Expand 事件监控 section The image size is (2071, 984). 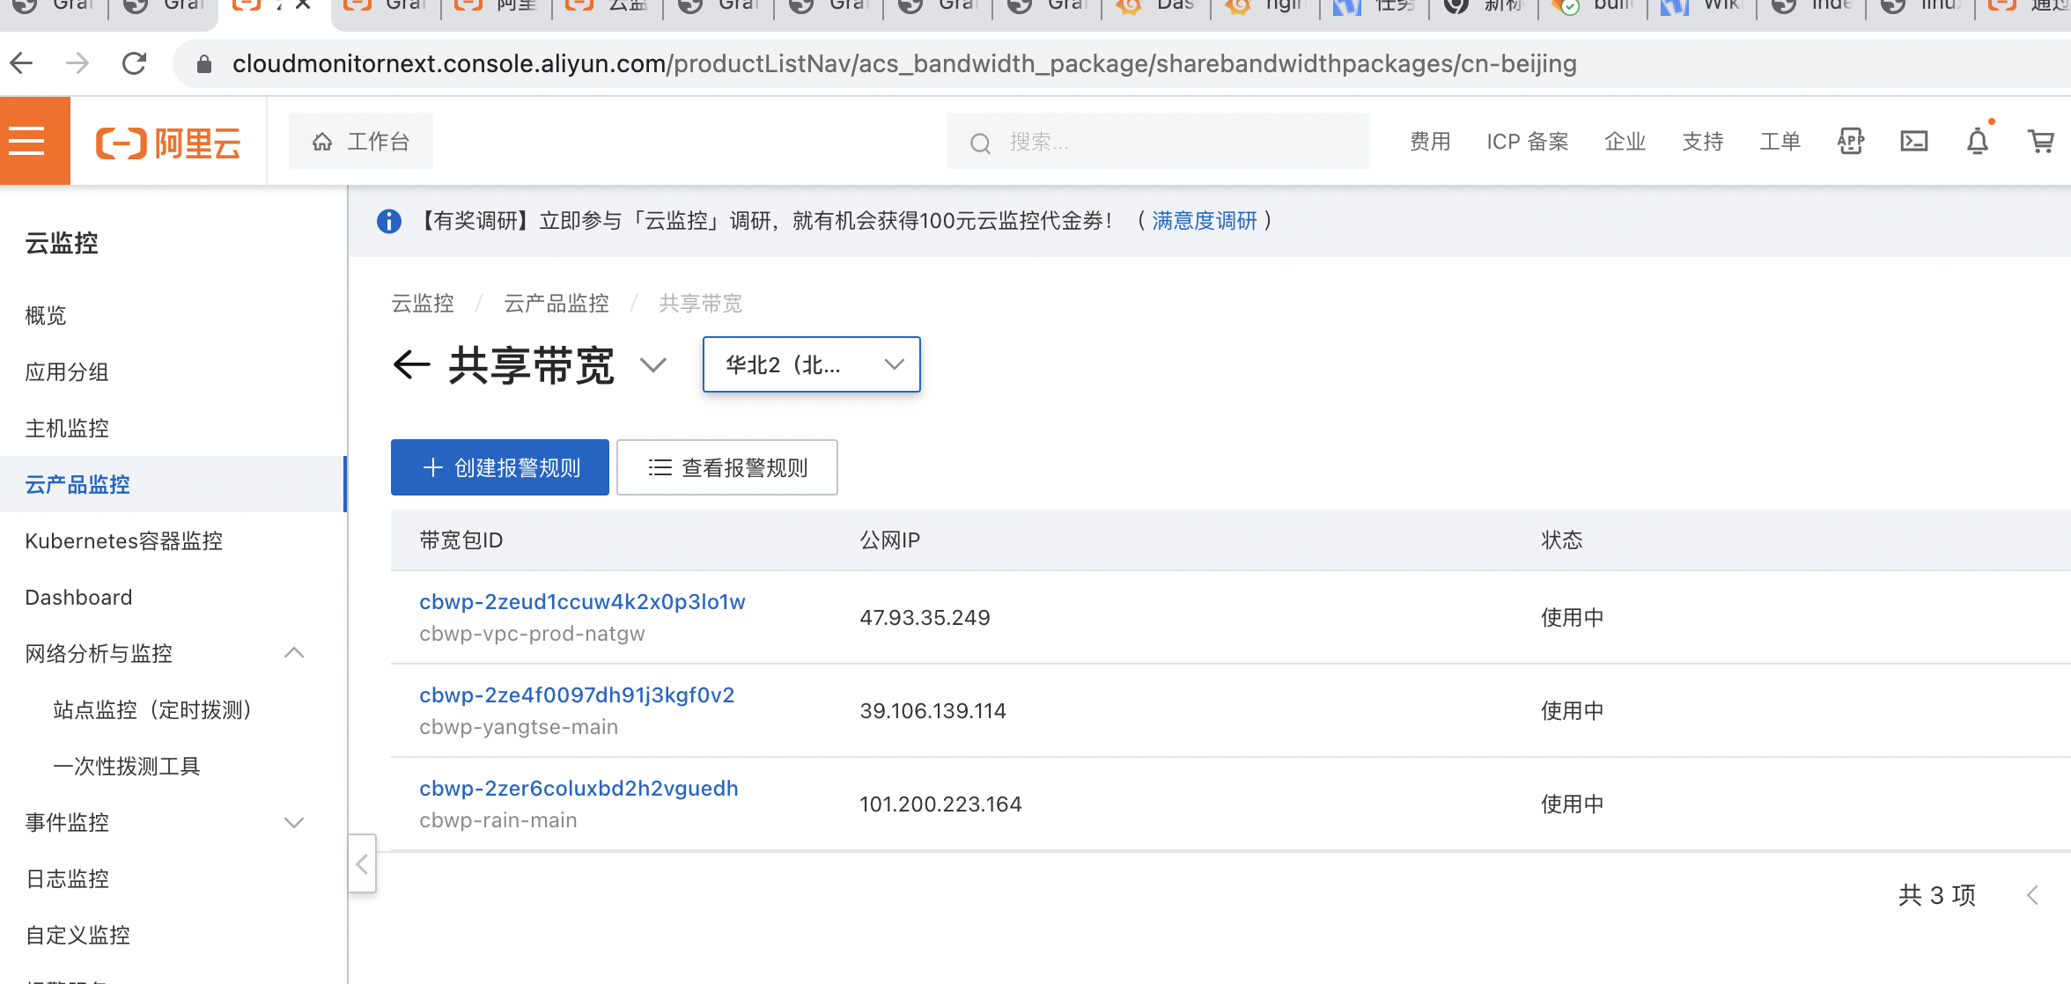pos(294,822)
